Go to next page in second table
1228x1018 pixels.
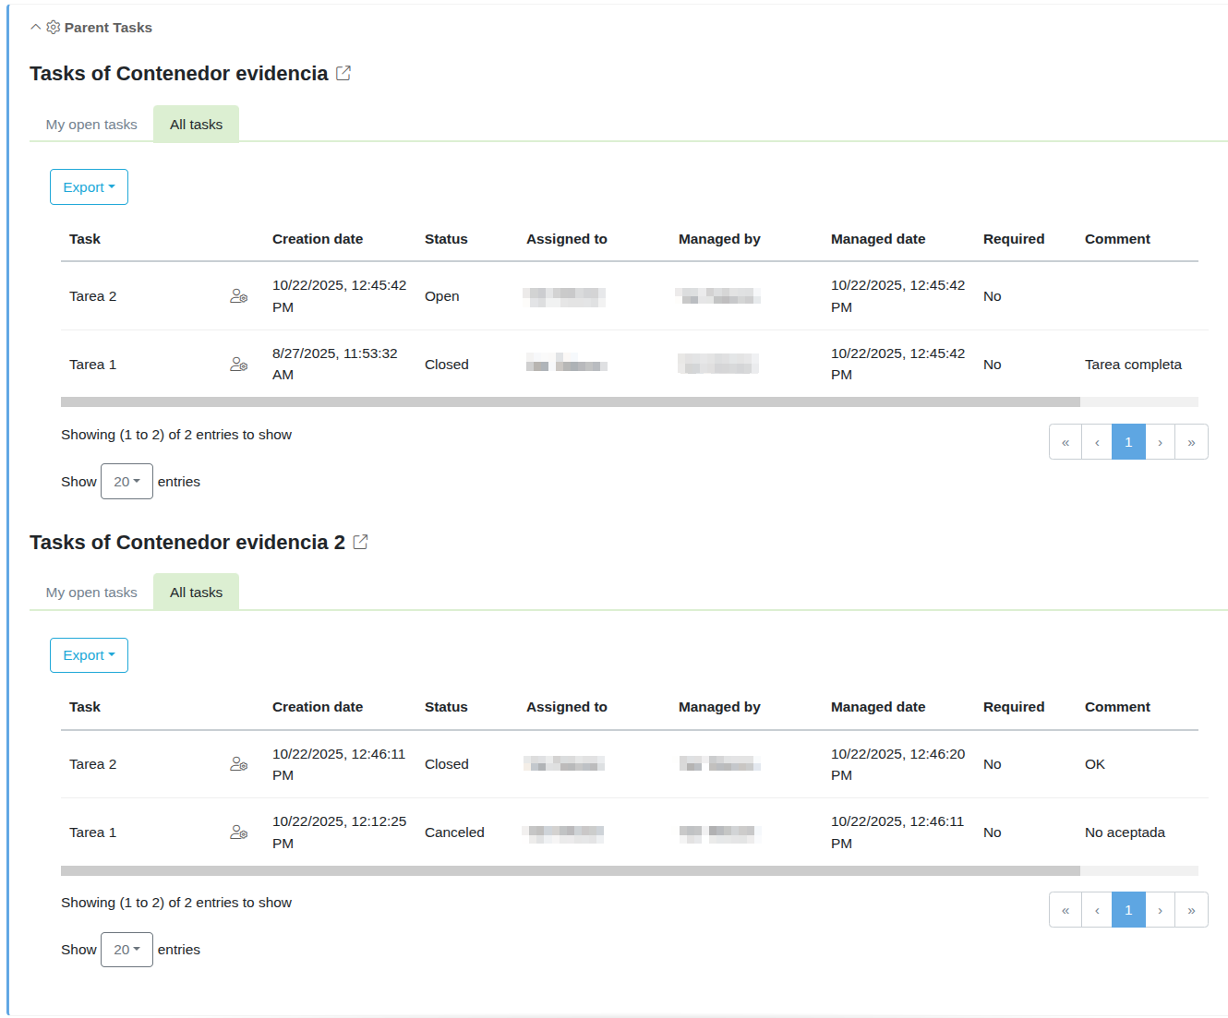tap(1160, 910)
